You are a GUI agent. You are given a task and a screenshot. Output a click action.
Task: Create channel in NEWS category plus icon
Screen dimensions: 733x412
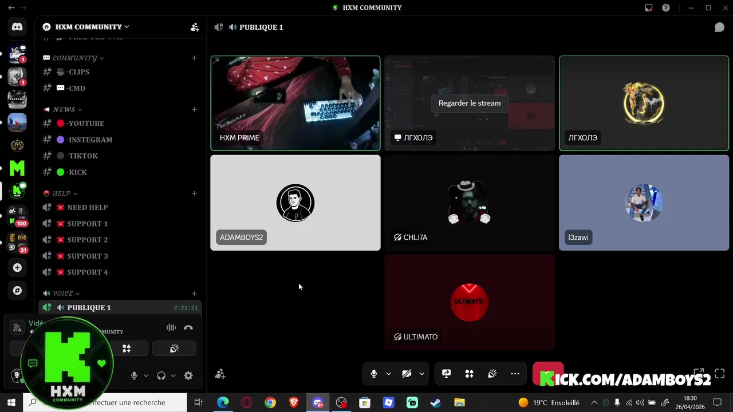click(x=194, y=109)
